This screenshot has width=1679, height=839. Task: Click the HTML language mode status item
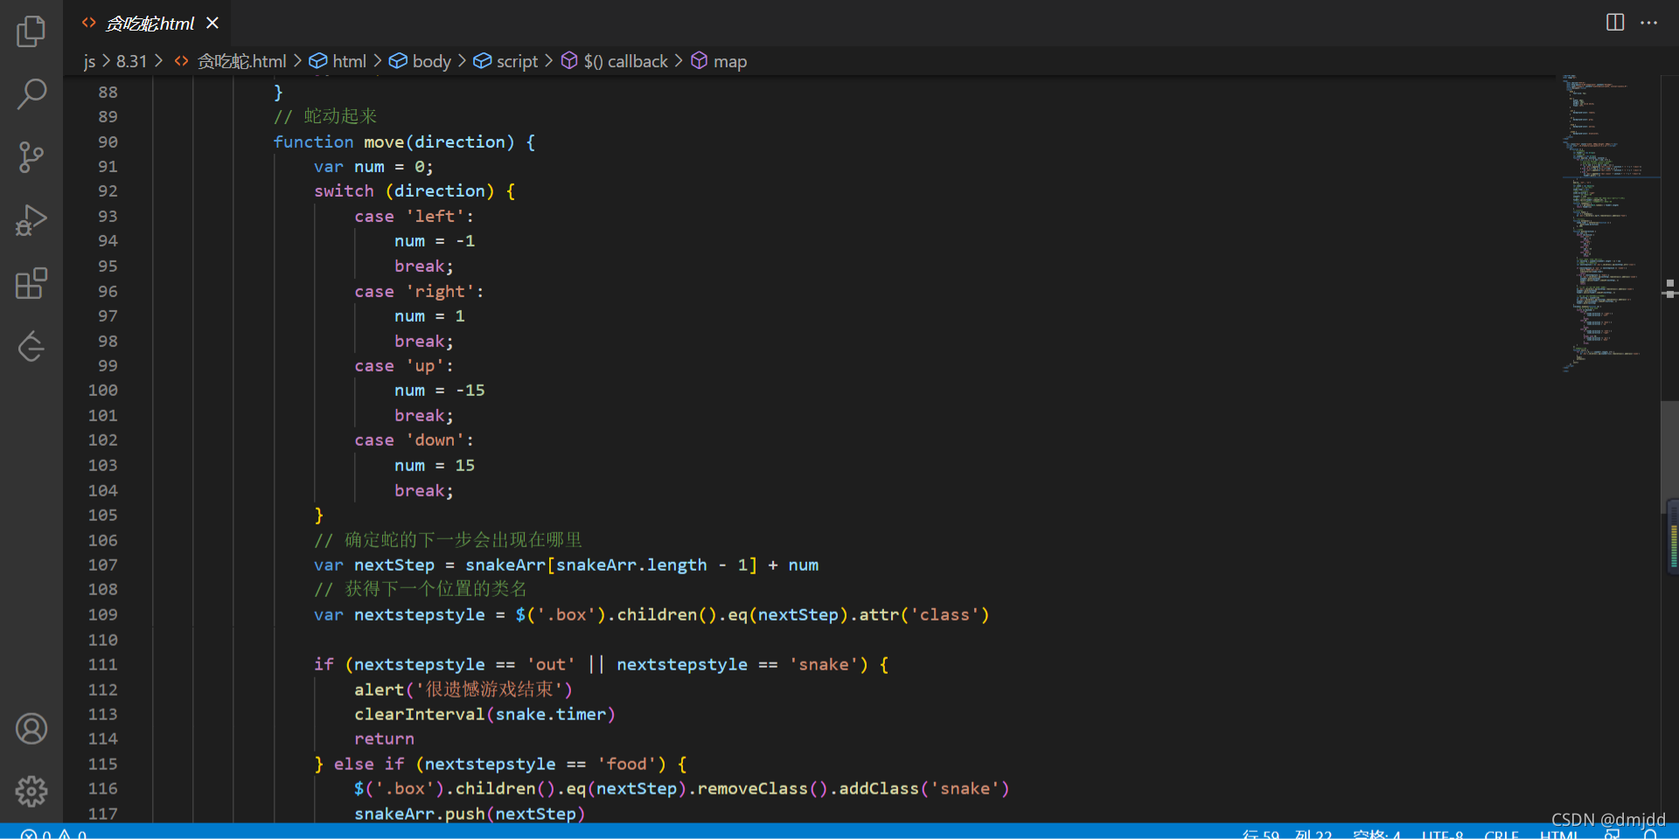click(1559, 835)
